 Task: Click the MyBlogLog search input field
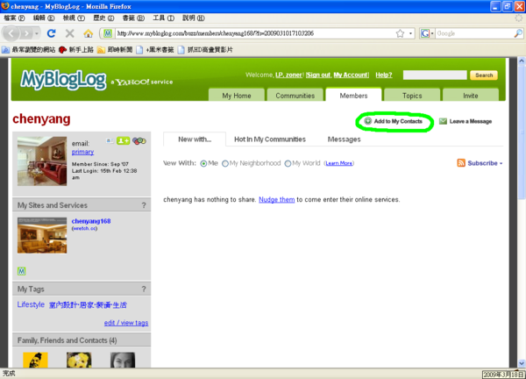pyautogui.click(x=435, y=75)
